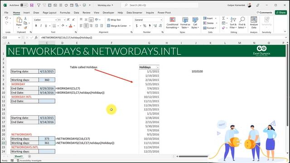Click Merge & Center
The width and height of the screenshot is (290, 163).
117,26
